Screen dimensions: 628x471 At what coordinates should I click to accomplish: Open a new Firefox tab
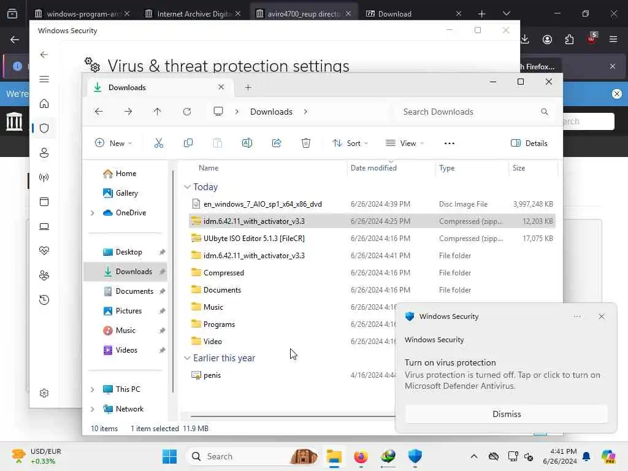(x=482, y=13)
